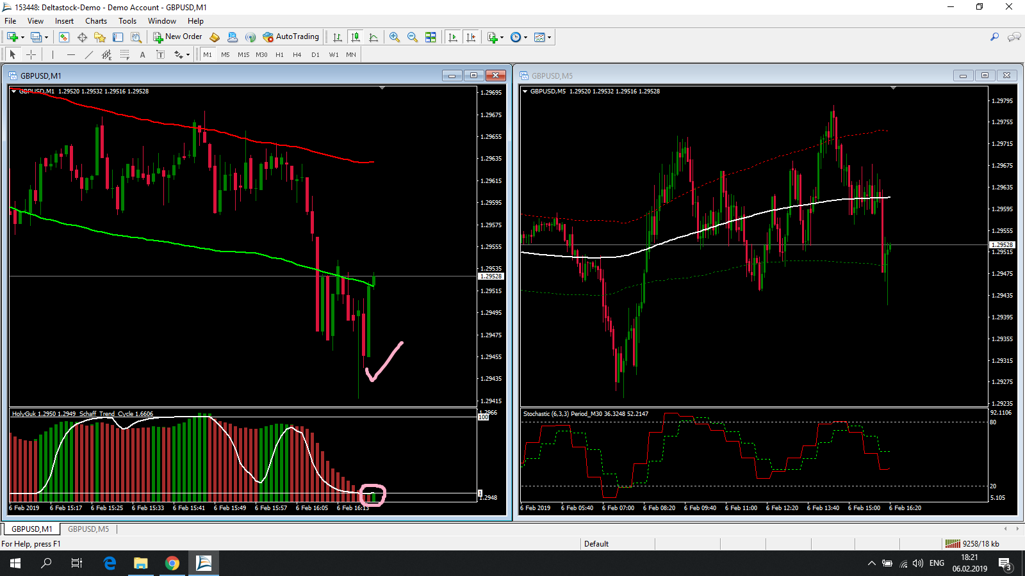The height and width of the screenshot is (576, 1025).
Task: Open the View menu
Action: coord(35,21)
